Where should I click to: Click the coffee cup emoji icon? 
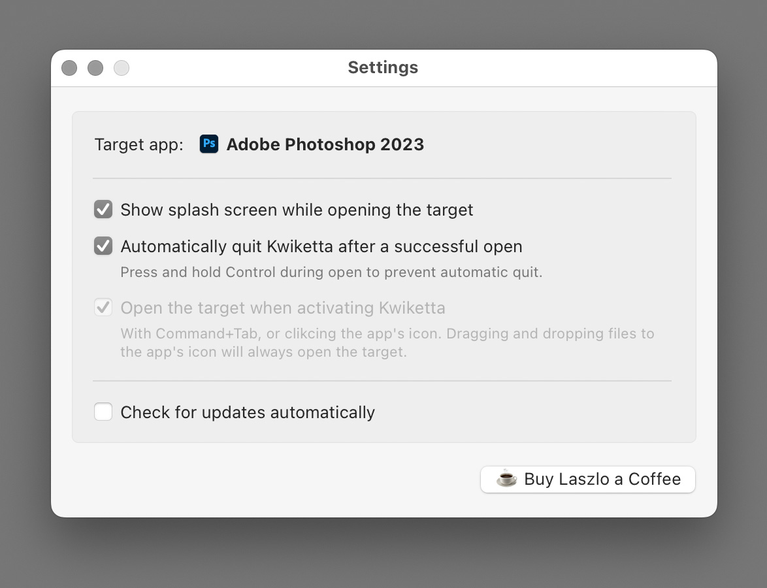click(x=506, y=479)
